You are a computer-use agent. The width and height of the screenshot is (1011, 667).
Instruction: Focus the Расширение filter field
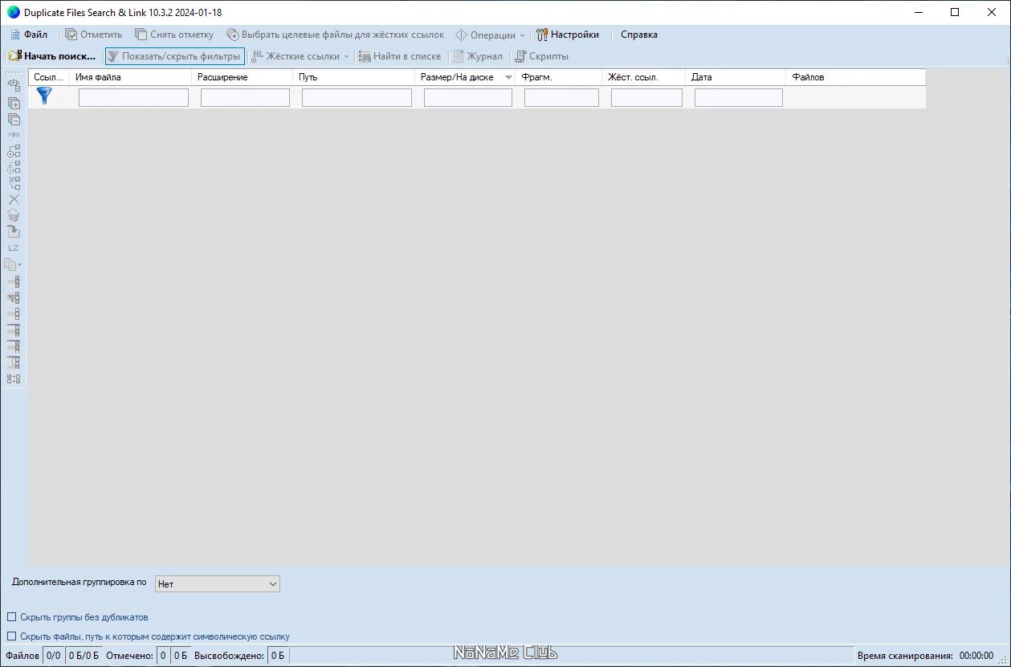245,97
